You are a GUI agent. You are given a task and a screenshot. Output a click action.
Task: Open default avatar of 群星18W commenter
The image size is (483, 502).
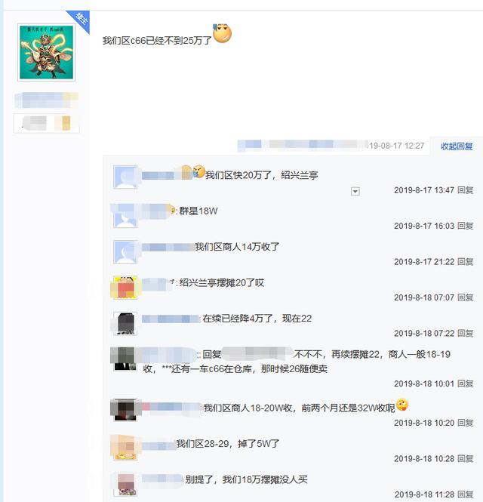[x=125, y=216]
